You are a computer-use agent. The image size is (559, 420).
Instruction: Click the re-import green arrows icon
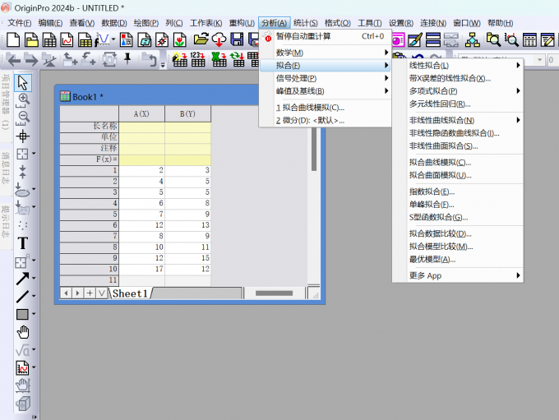pyautogui.click(x=238, y=59)
